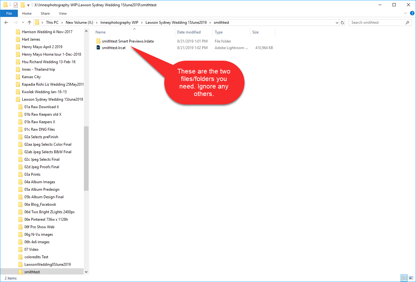Open 06e Pinterest 736w x 1128h folder

[46, 219]
